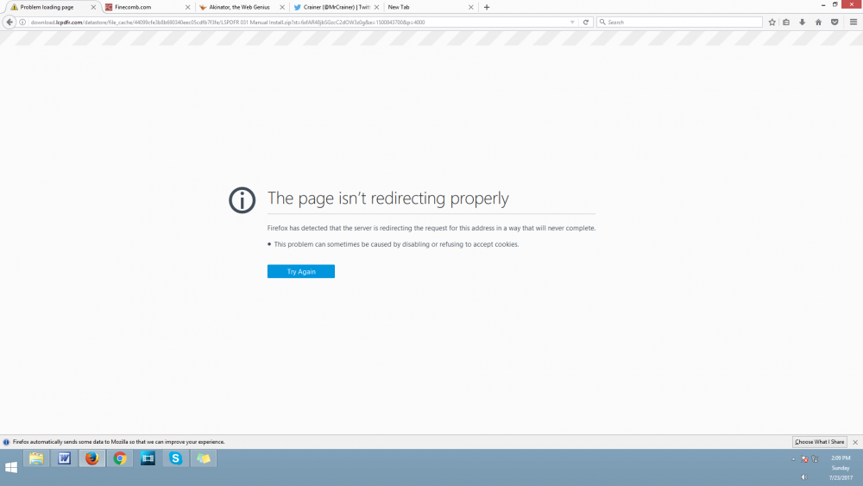
Task: Open a new tab with plus
Action: [x=487, y=7]
